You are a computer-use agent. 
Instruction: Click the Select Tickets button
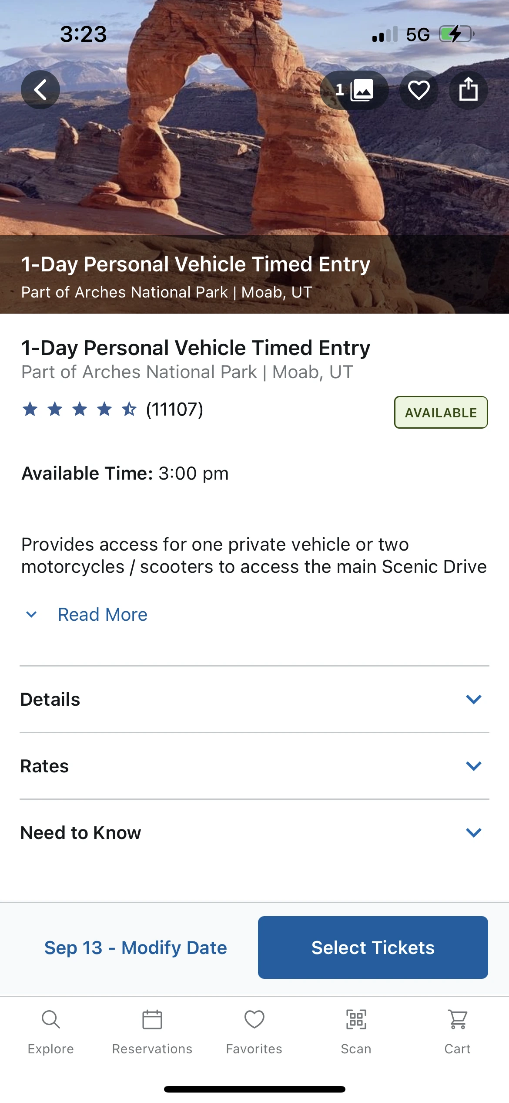point(373,947)
